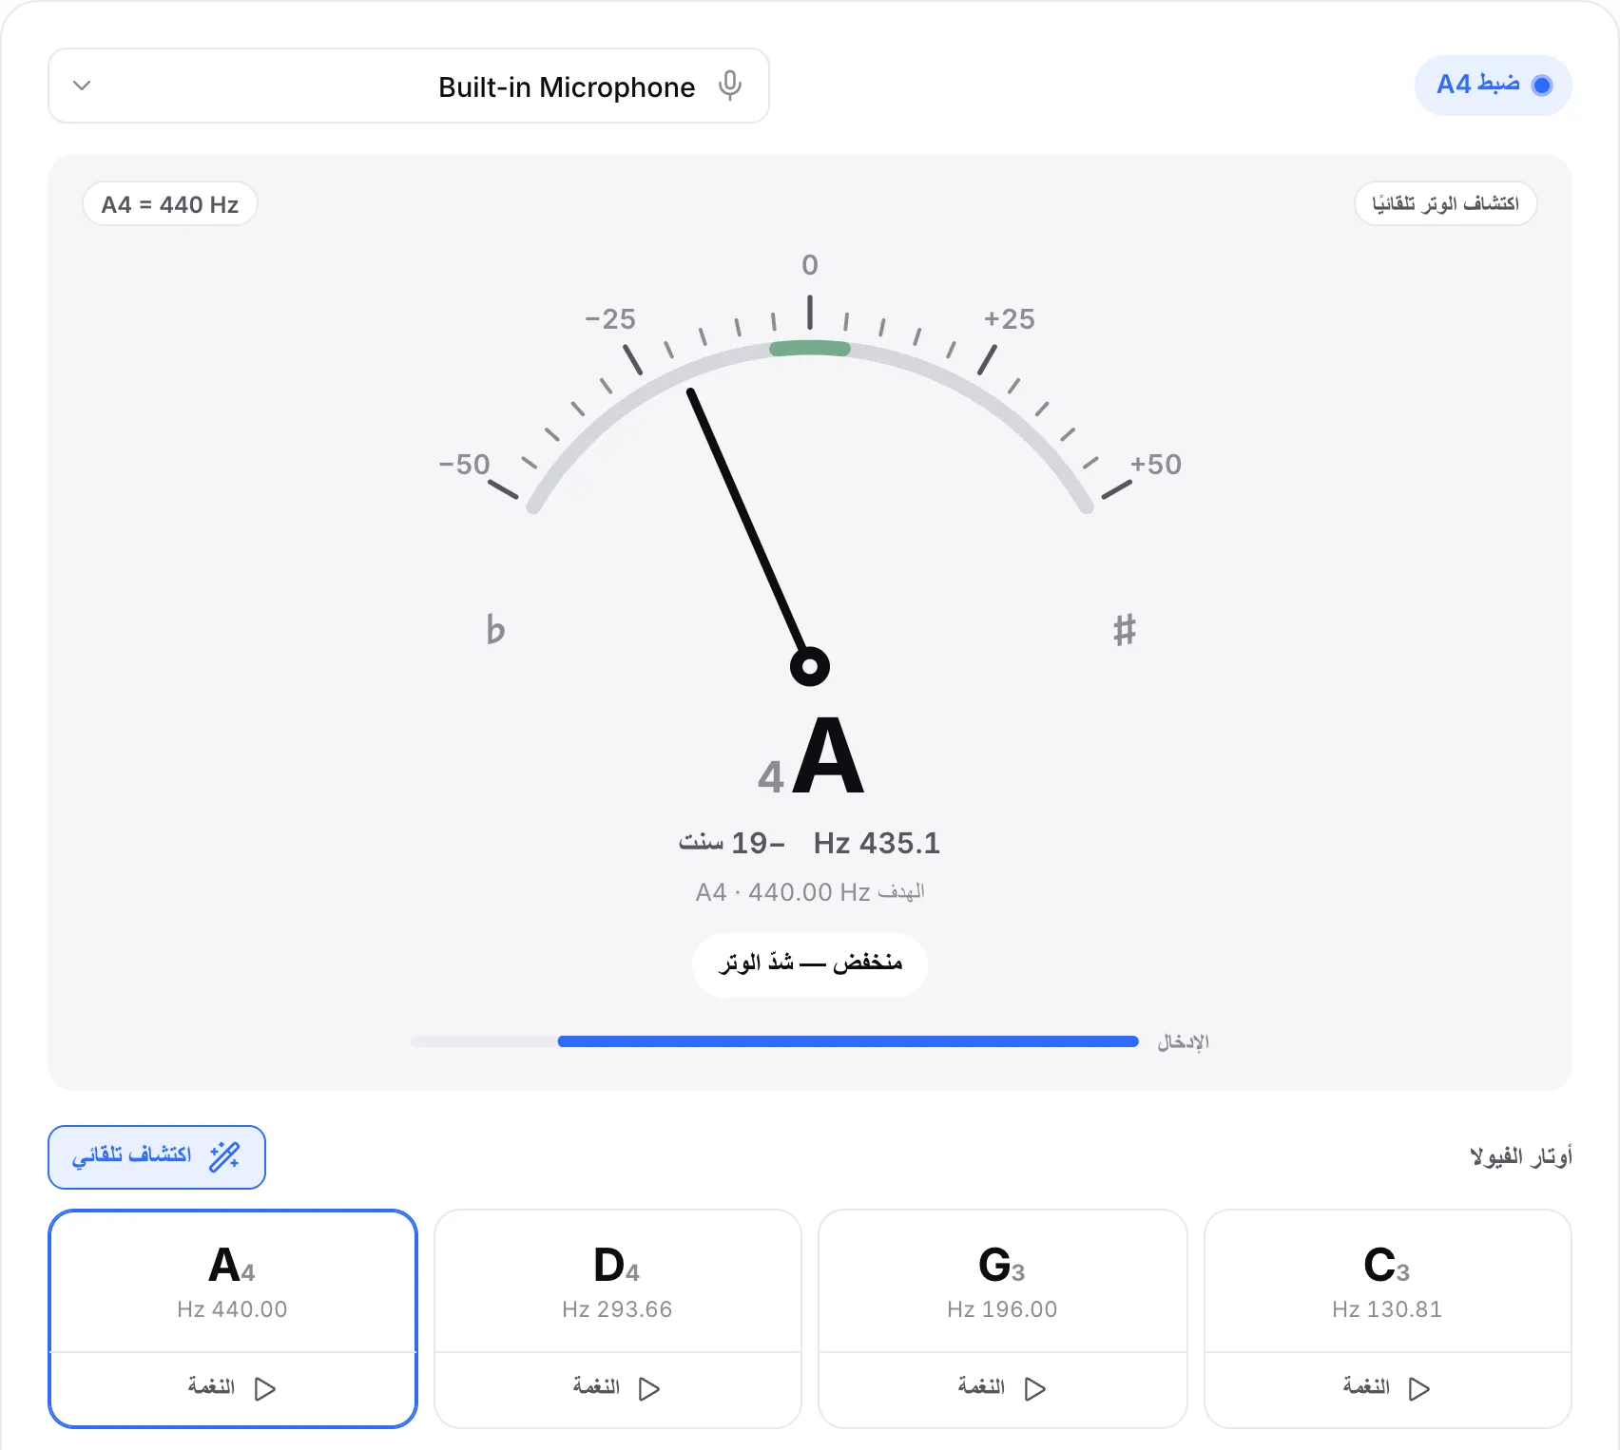1620x1450 pixels.
Task: Play the D4 reference tone
Action: 618,1388
